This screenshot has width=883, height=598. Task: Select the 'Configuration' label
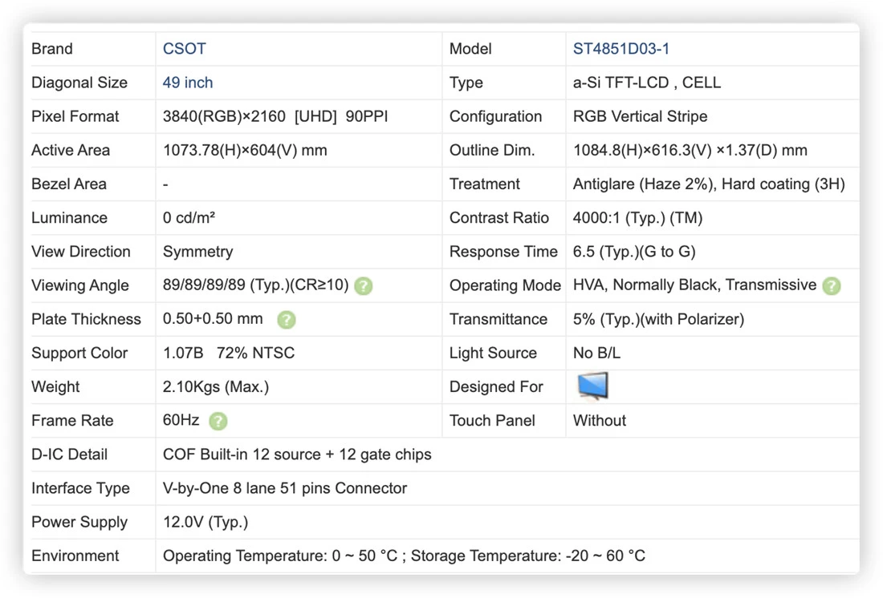click(x=495, y=116)
